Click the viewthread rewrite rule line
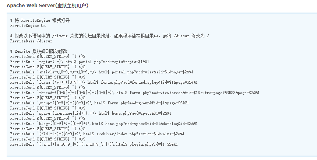The width and height of the screenshot is (317, 160). 135,93
